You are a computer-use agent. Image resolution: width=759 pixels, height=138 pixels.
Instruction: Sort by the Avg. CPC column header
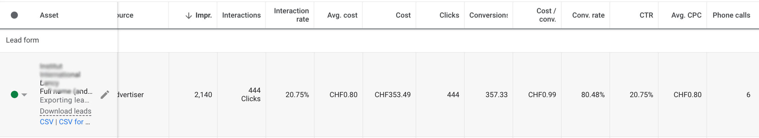click(686, 15)
